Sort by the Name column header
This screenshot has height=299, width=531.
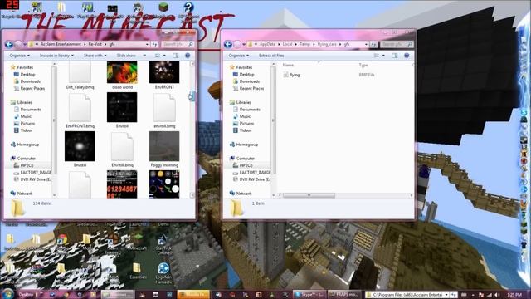[x=288, y=65]
